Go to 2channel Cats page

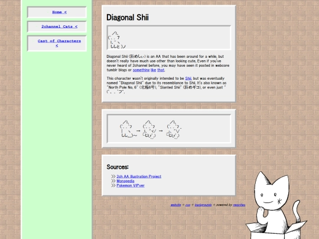point(59,27)
